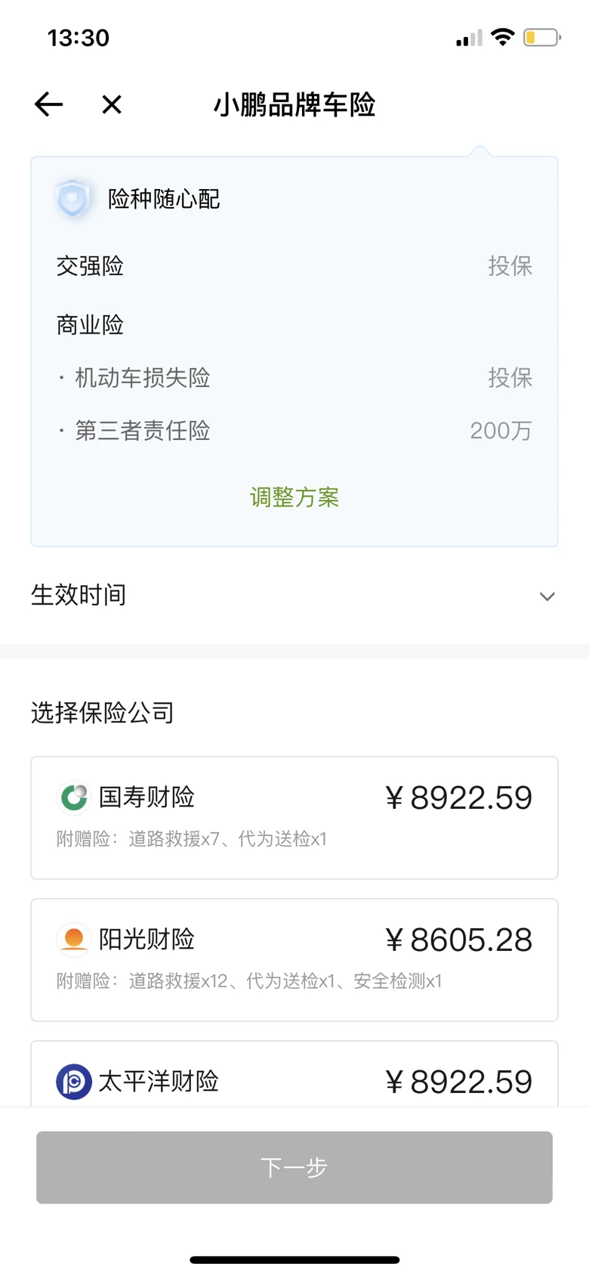Tap the 阳光财险 orange logo
The width and height of the screenshot is (589, 1276).
click(74, 940)
